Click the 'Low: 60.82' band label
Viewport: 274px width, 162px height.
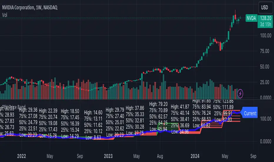coord(202,125)
